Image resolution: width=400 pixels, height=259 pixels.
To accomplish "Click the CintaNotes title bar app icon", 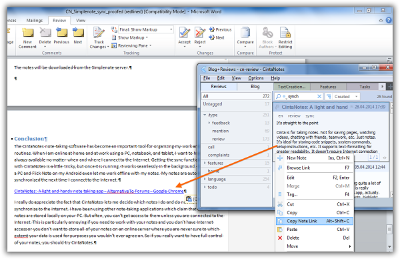I will pyautogui.click(x=203, y=69).
